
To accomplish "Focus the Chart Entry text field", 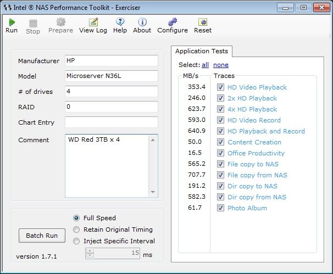I will 111,122.
